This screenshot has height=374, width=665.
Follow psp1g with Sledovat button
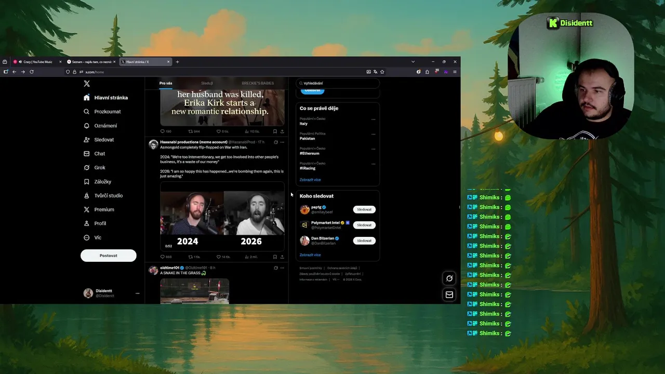point(364,209)
